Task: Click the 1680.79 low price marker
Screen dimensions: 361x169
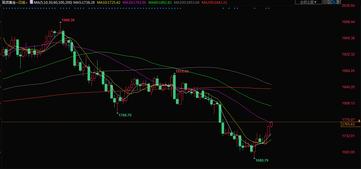Action: pos(262,160)
